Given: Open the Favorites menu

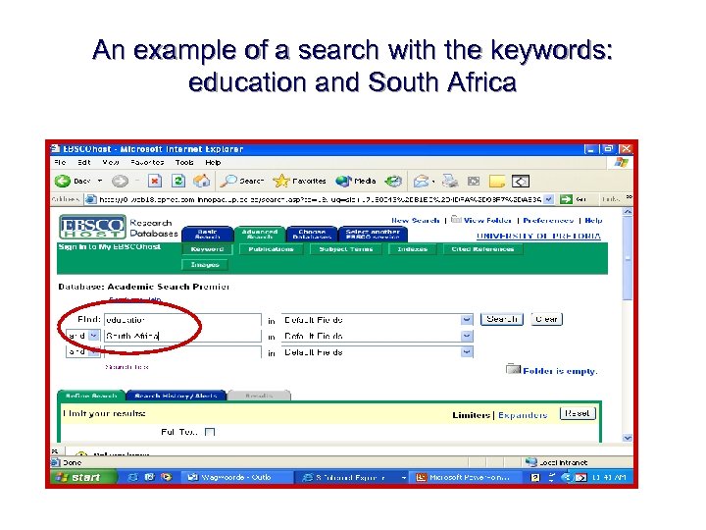Looking at the screenshot, I should [x=147, y=162].
